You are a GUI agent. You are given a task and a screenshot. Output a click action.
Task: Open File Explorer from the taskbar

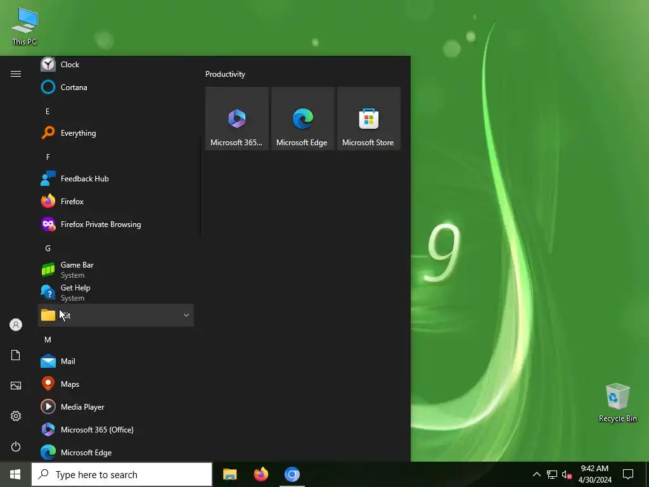click(229, 474)
